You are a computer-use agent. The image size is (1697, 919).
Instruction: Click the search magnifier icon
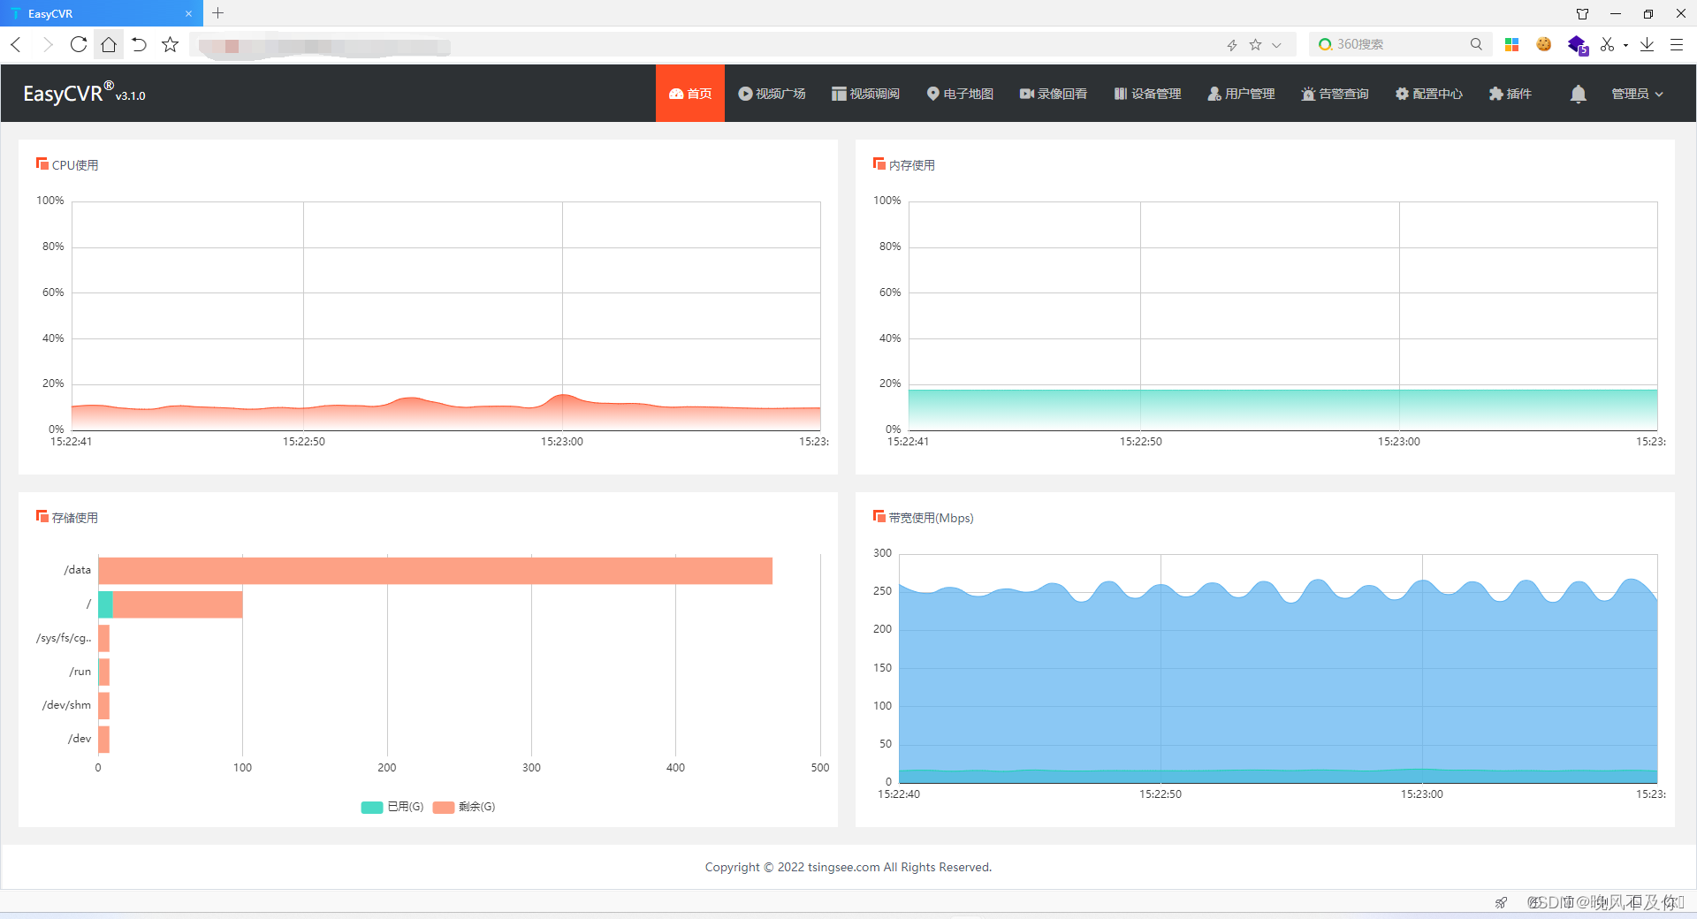click(1476, 44)
